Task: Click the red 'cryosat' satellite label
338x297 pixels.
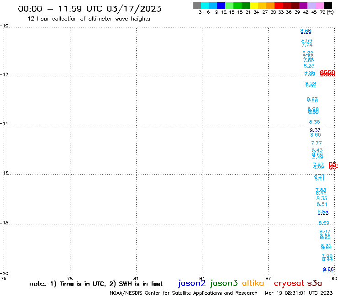Action: pos(289,283)
